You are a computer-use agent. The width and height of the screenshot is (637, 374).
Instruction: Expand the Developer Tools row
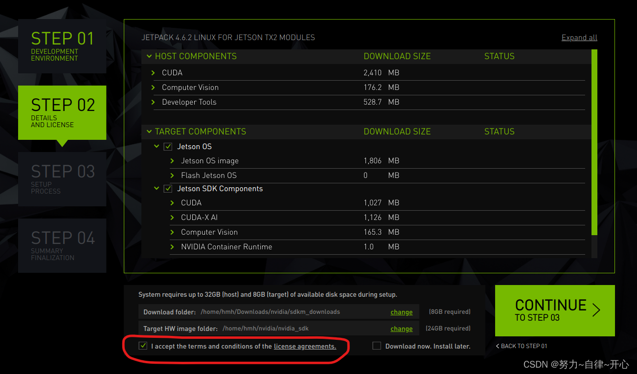point(153,102)
